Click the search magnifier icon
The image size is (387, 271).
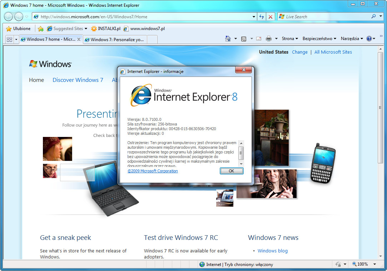click(x=373, y=16)
